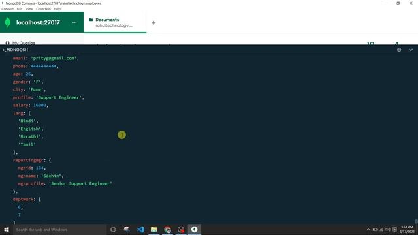The image size is (418, 235).
Task: Open the first Chrome icon on the taskbar, next to File Explorer
Action: 167,229
